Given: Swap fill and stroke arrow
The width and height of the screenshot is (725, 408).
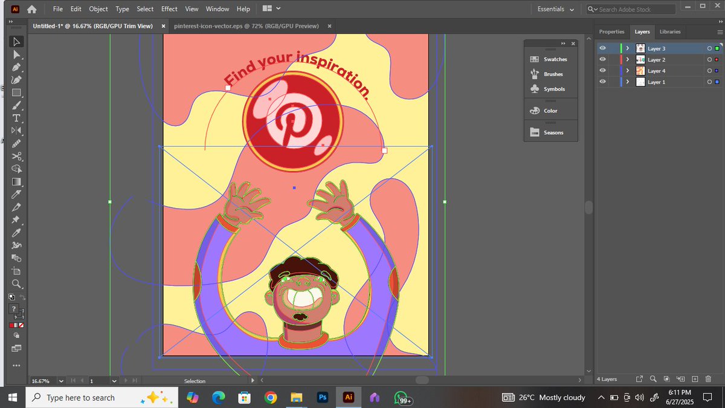Looking at the screenshot, I should click(22, 297).
